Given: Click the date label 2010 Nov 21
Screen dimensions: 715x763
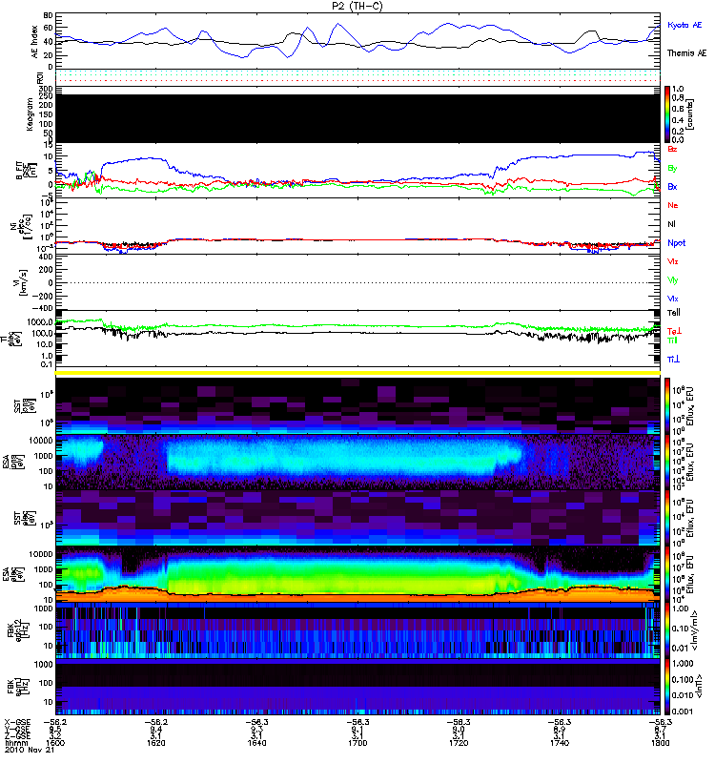Looking at the screenshot, I should coord(30,750).
